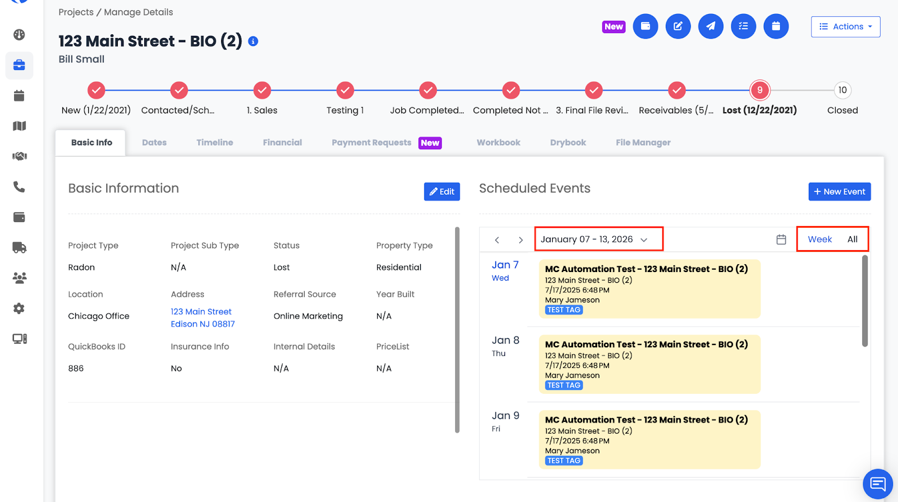Select stage 10 Closed on progress tracker

(842, 90)
